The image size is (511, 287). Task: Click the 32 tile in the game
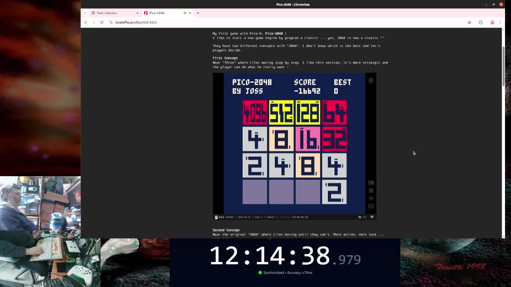point(334,139)
